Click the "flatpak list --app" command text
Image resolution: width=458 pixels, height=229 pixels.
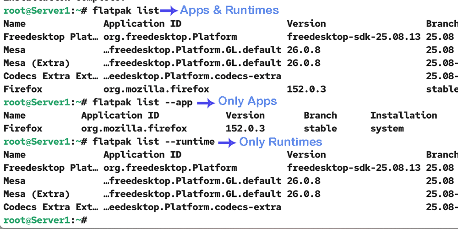pos(142,102)
